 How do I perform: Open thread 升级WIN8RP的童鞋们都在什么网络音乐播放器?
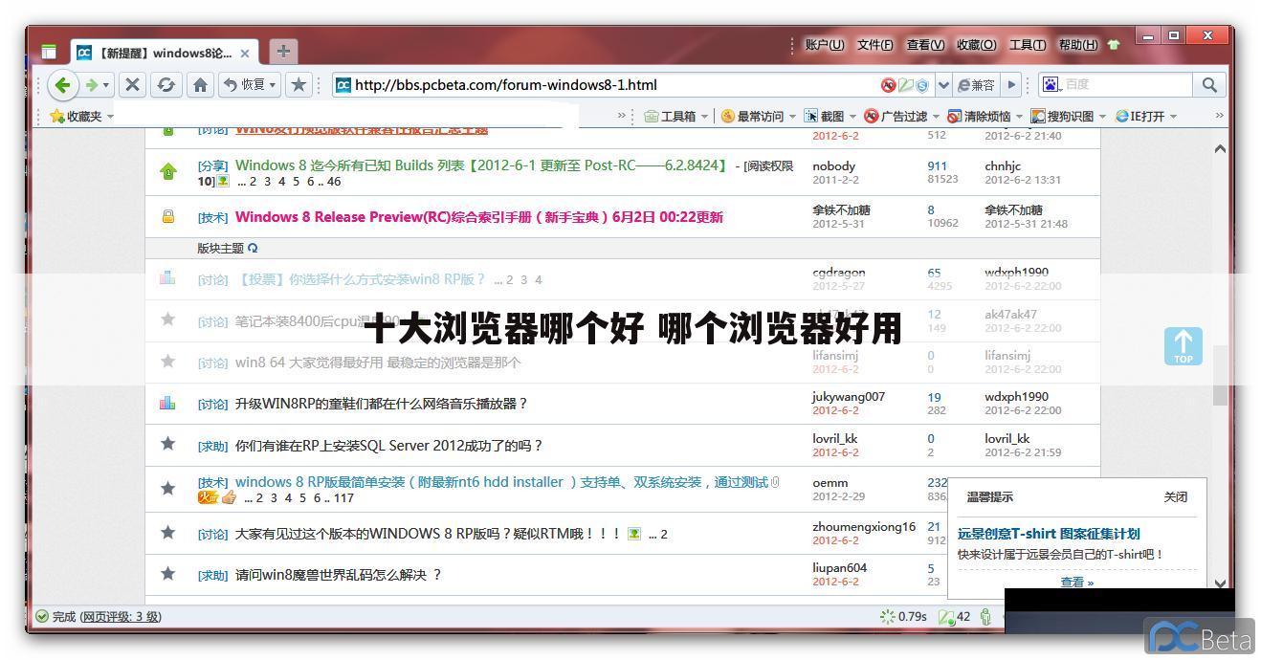tap(381, 404)
